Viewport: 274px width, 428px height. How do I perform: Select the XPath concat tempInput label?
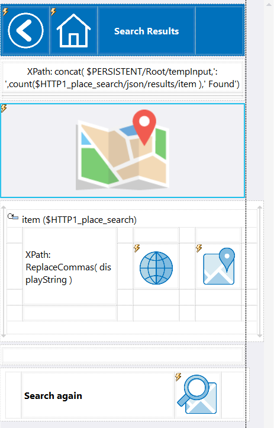[123, 78]
